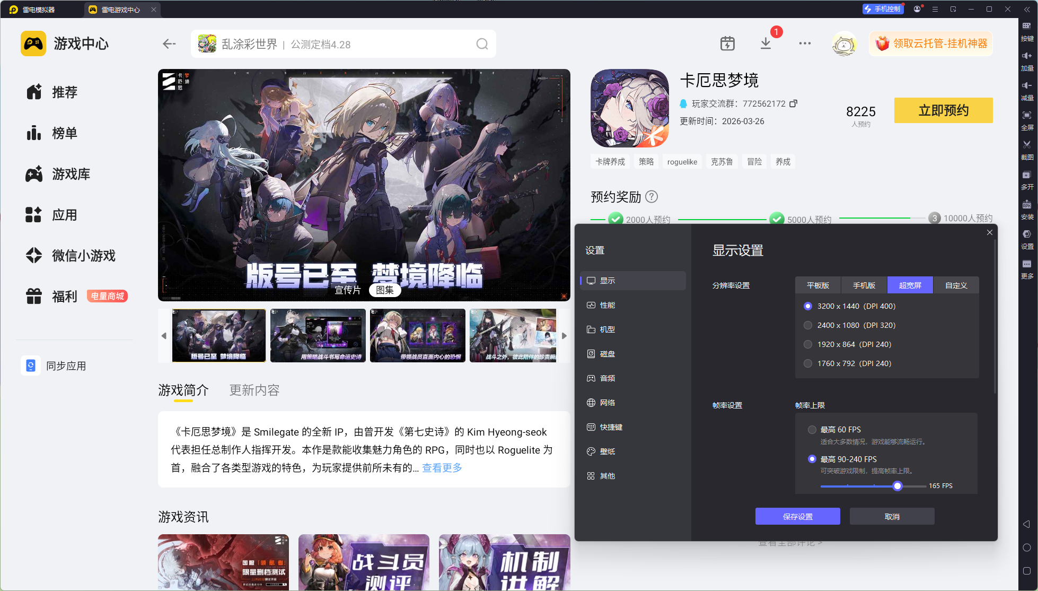Image resolution: width=1038 pixels, height=591 pixels.
Task: Choose the max 60 FPS option
Action: pos(812,430)
